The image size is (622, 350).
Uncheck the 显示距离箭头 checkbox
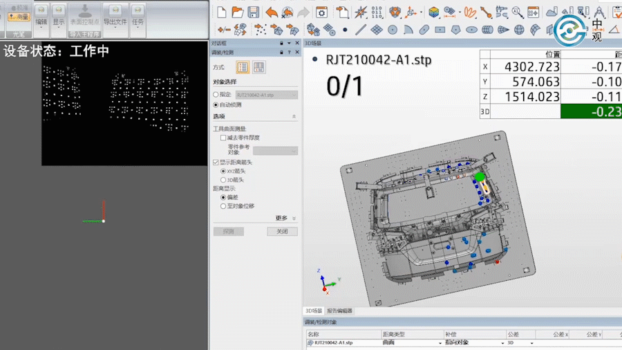point(216,163)
